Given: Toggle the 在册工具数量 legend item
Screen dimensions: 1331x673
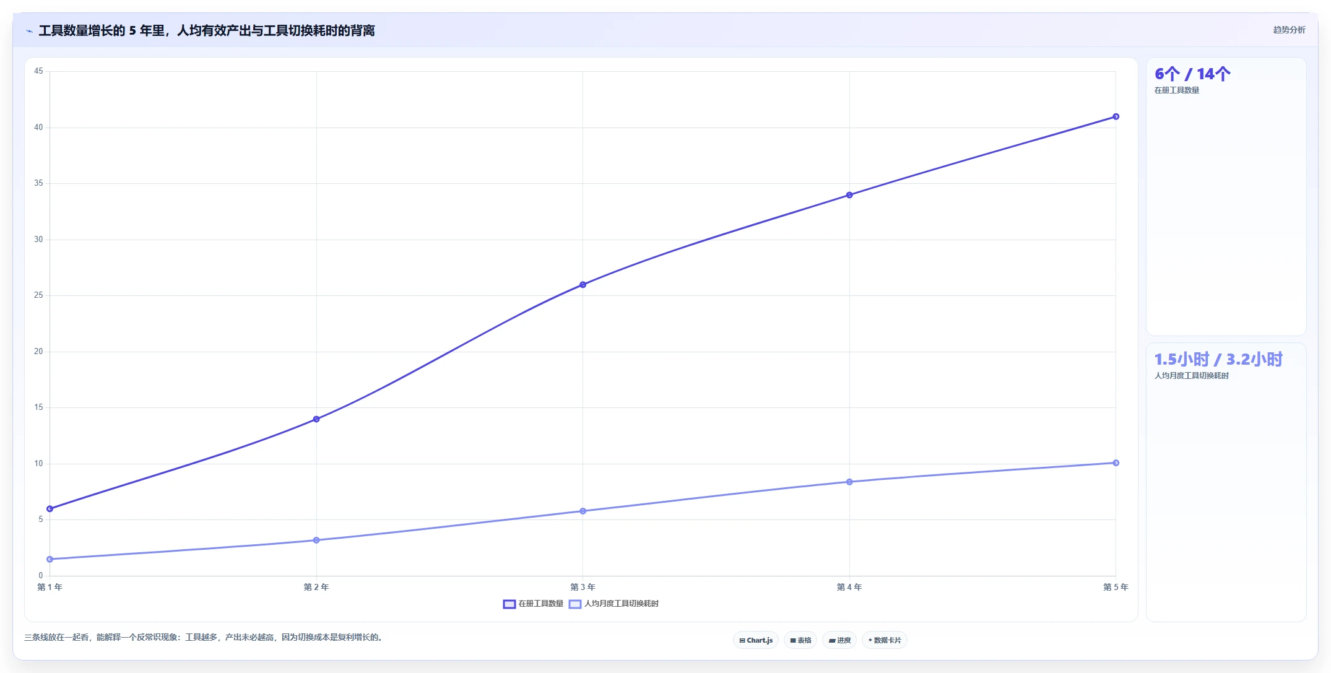Looking at the screenshot, I should (x=533, y=604).
